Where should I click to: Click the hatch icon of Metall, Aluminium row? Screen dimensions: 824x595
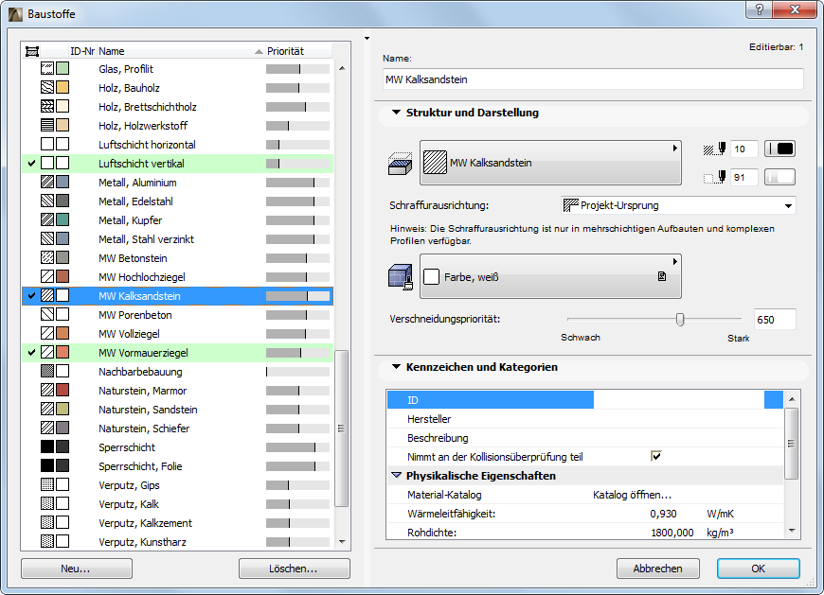(x=47, y=182)
